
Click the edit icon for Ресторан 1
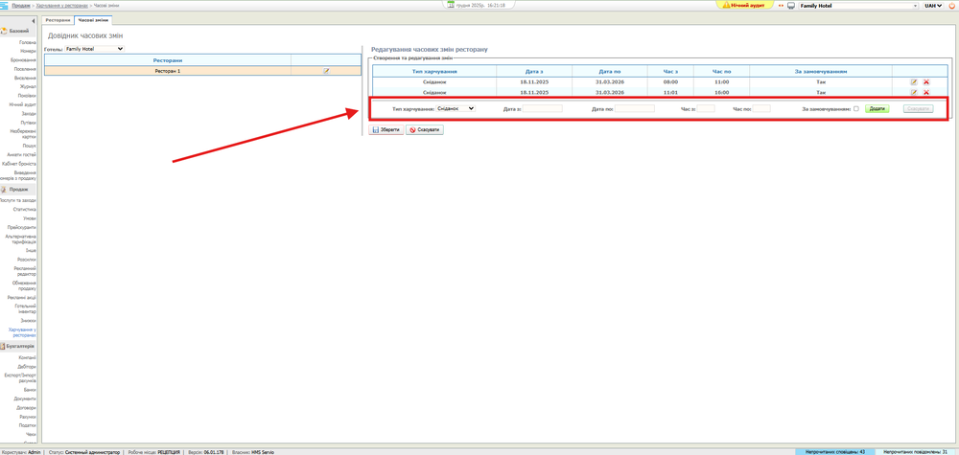pos(326,71)
